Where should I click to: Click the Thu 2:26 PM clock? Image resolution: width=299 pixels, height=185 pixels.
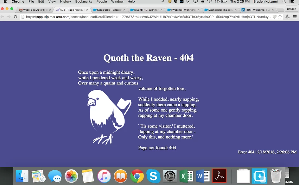pos(240,2)
